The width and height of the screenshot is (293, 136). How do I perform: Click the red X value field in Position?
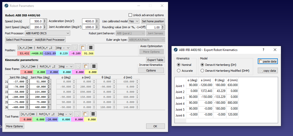click(24, 53)
